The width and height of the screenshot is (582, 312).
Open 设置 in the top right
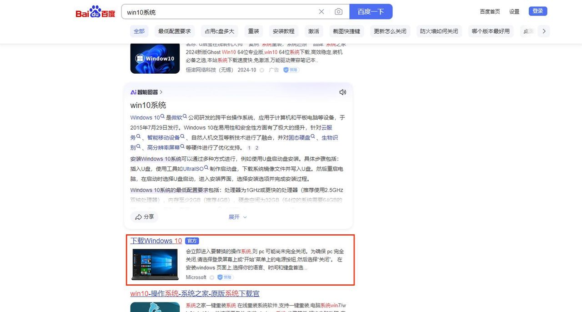pyautogui.click(x=514, y=11)
